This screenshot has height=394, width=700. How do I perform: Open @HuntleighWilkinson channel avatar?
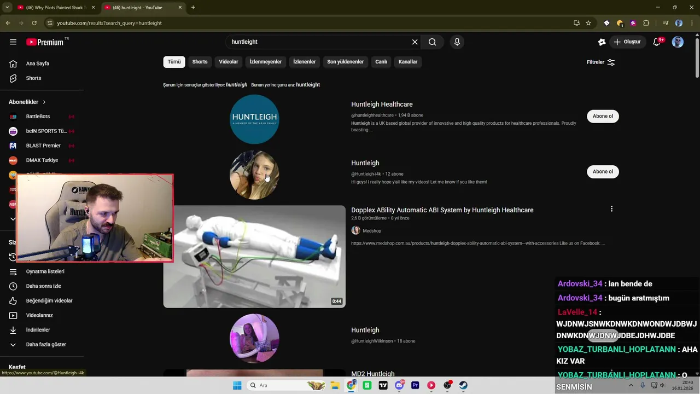click(254, 338)
